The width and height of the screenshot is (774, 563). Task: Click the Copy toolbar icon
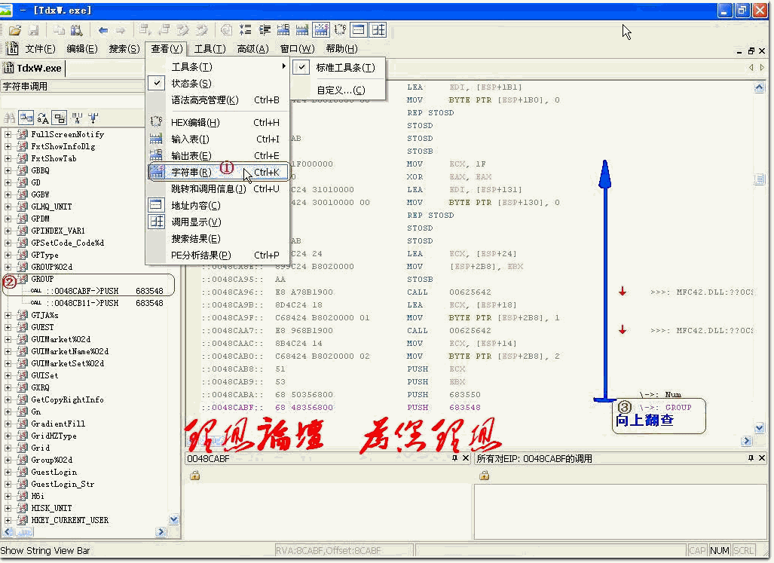click(x=60, y=30)
